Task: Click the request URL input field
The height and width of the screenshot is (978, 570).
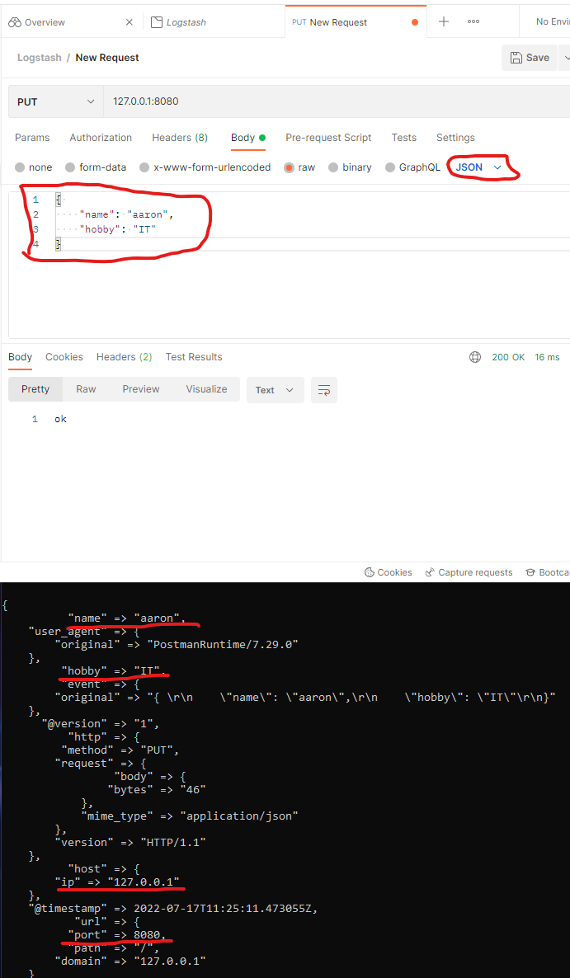Action: click(x=330, y=101)
